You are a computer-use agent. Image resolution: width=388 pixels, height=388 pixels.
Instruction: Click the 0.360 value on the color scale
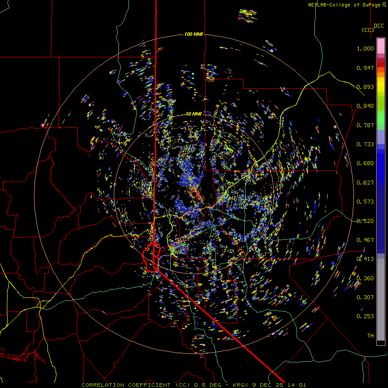pos(365,278)
